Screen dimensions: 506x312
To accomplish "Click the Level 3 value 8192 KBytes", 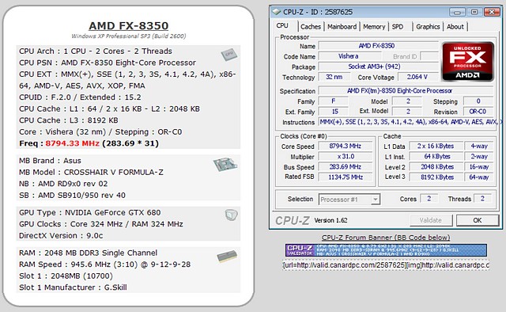I will [436, 177].
